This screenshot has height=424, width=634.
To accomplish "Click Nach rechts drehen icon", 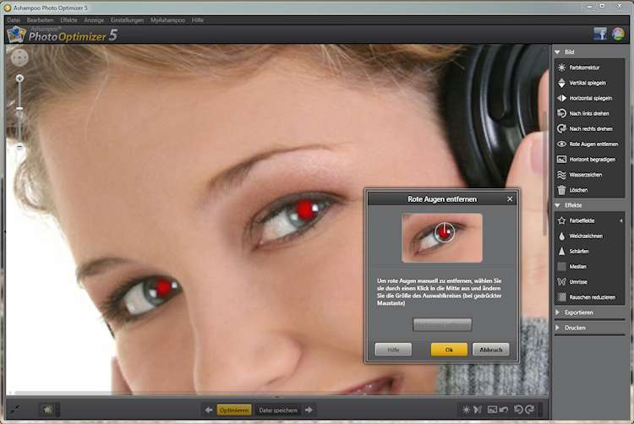I will pyautogui.click(x=562, y=128).
